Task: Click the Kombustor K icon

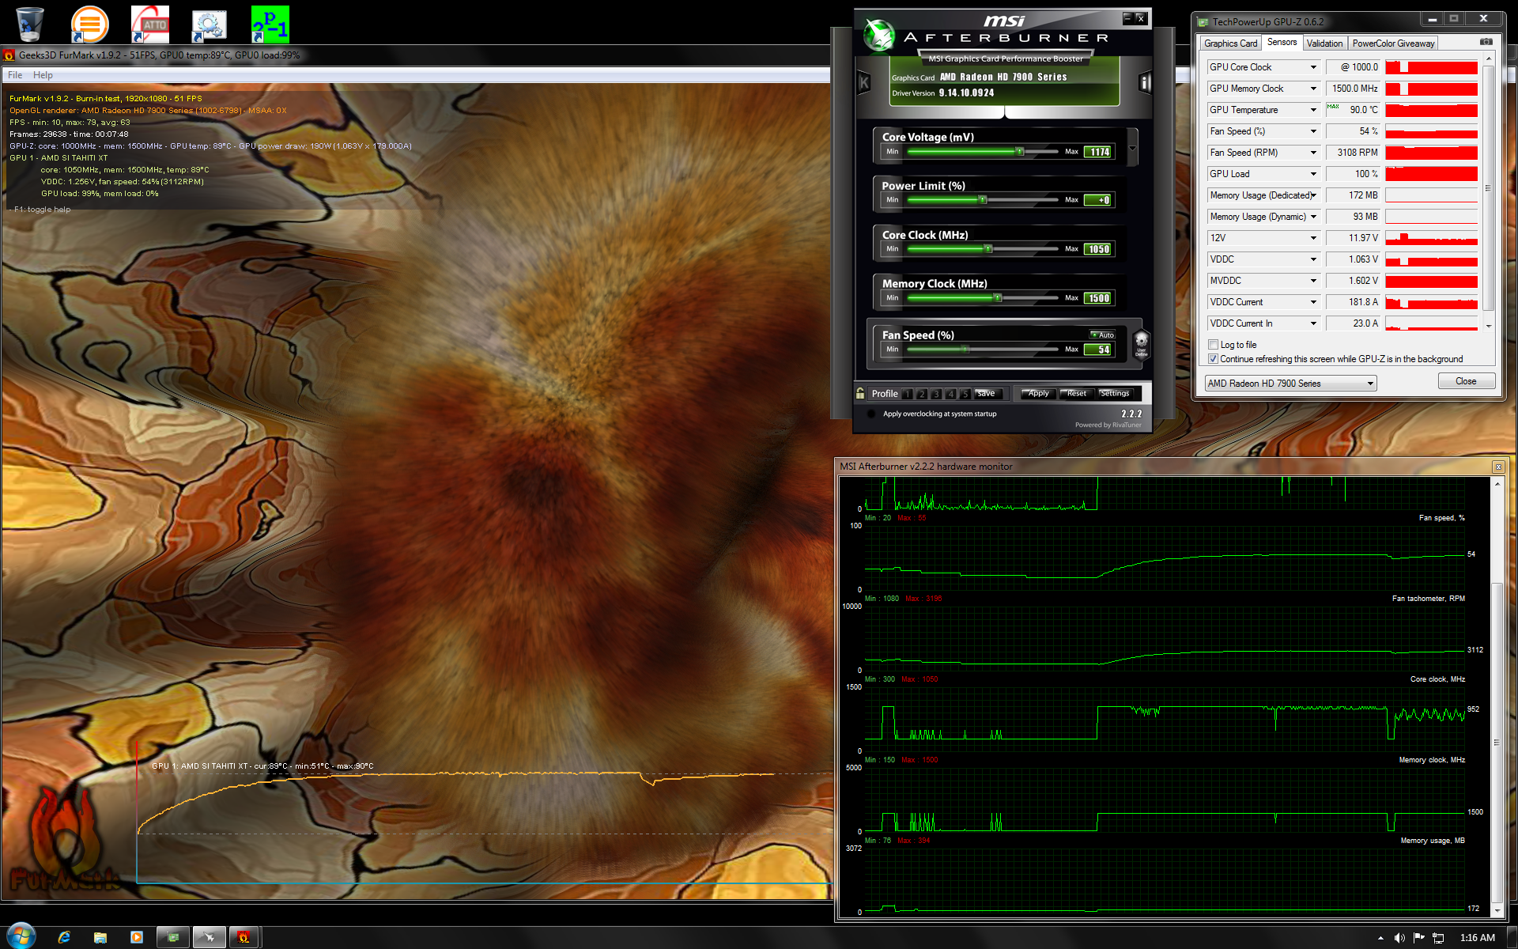Action: click(x=864, y=82)
